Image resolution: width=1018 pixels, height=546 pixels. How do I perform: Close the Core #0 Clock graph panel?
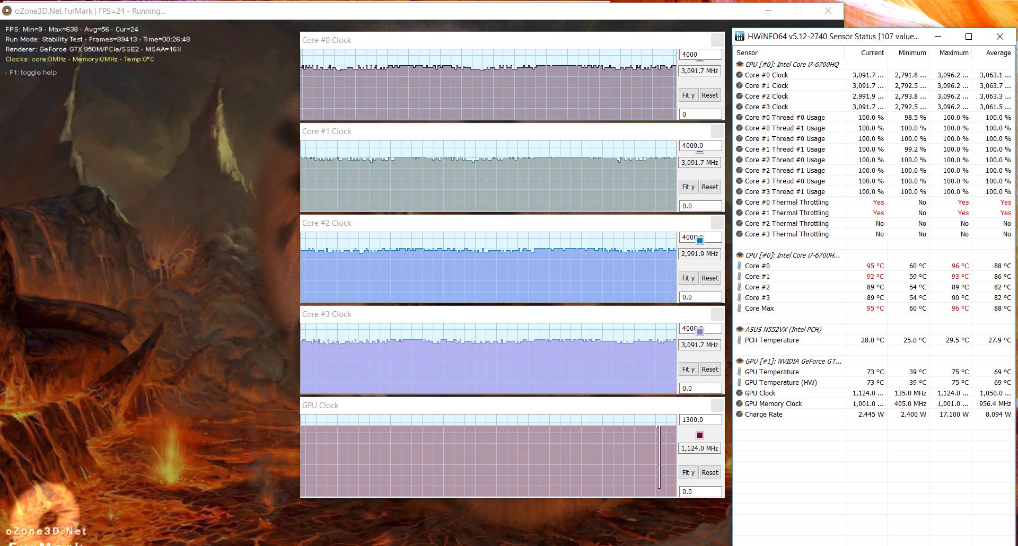pyautogui.click(x=717, y=40)
